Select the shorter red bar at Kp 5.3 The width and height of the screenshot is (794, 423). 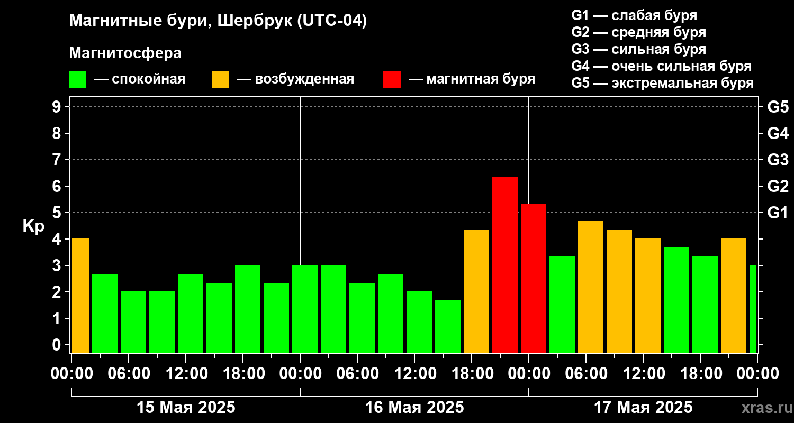click(x=534, y=278)
